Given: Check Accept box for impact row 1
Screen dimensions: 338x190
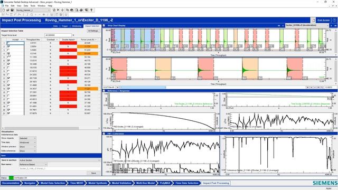Looking at the screenshot, I should 8,43.
